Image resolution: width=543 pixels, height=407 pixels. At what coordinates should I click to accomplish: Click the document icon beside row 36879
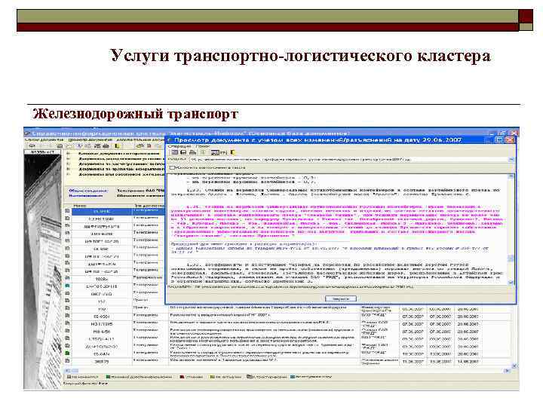[x=68, y=361]
